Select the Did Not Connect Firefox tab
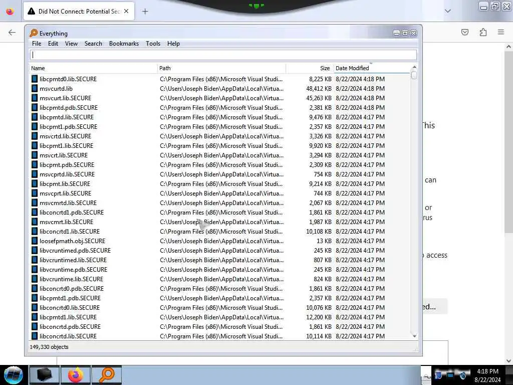The width and height of the screenshot is (513, 385). [79, 11]
